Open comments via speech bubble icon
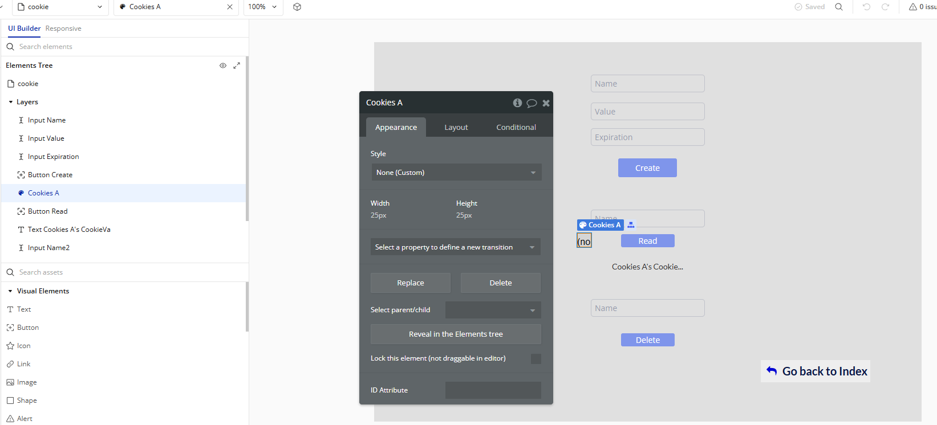Viewport: 937px width, 425px height. (x=532, y=103)
